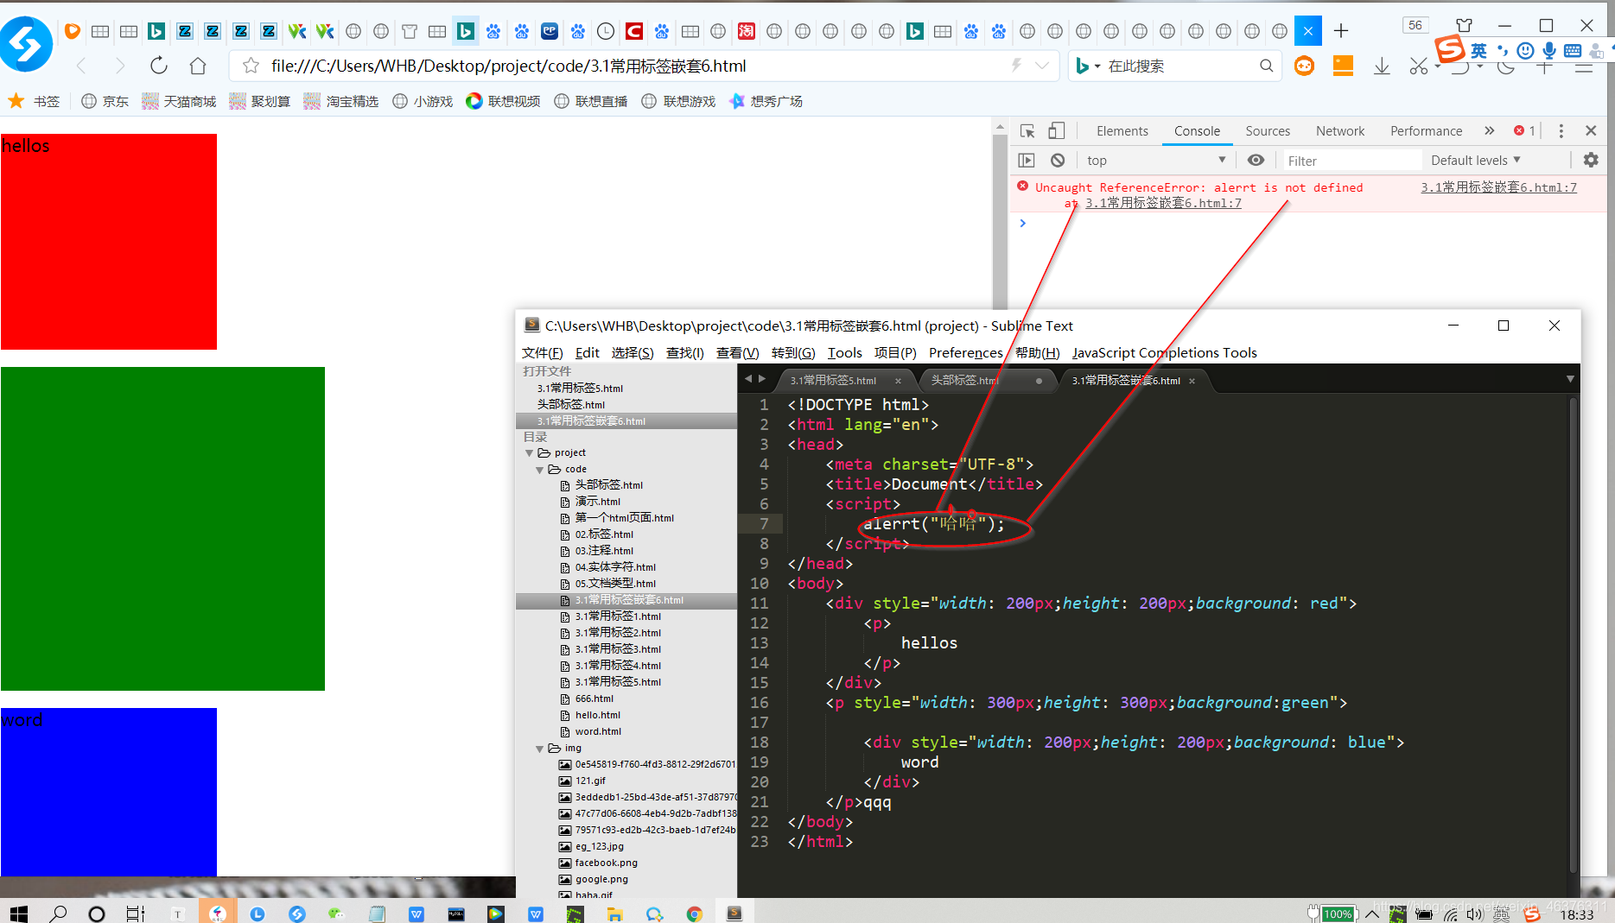Open 演示.html in sidebar
The image size is (1615, 923).
(597, 501)
